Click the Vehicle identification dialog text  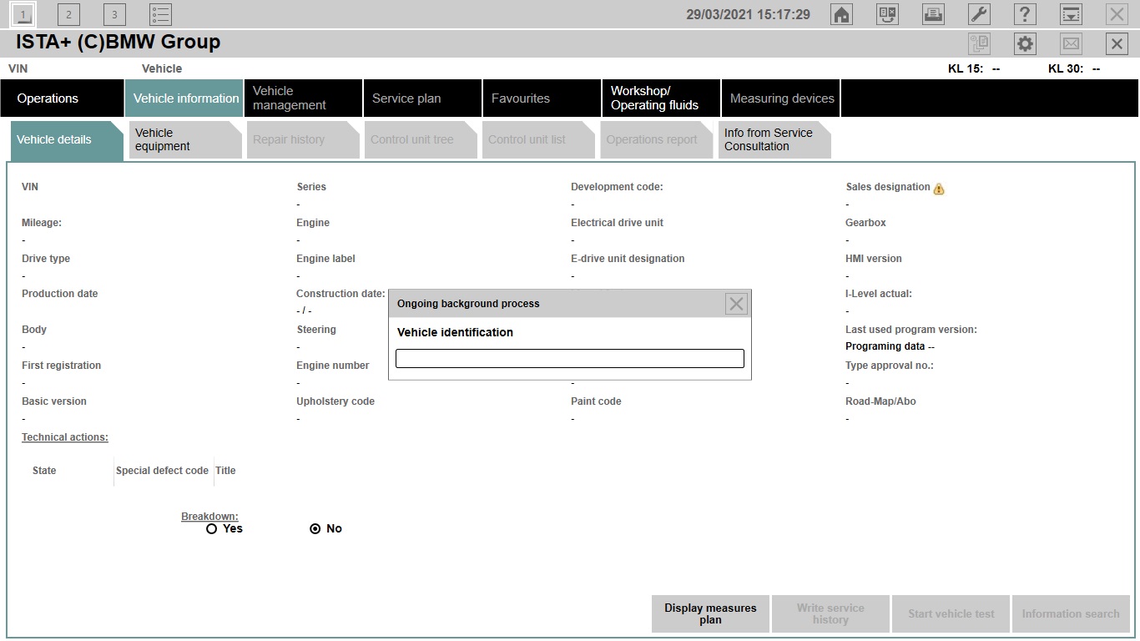455,332
